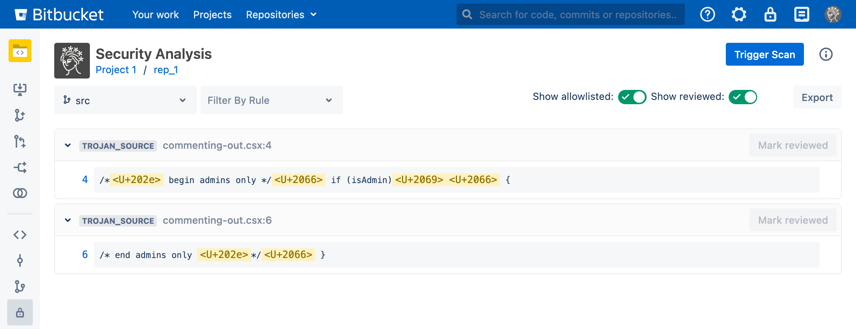The image size is (856, 329).
Task: Open the src branch dropdown
Action: (125, 100)
